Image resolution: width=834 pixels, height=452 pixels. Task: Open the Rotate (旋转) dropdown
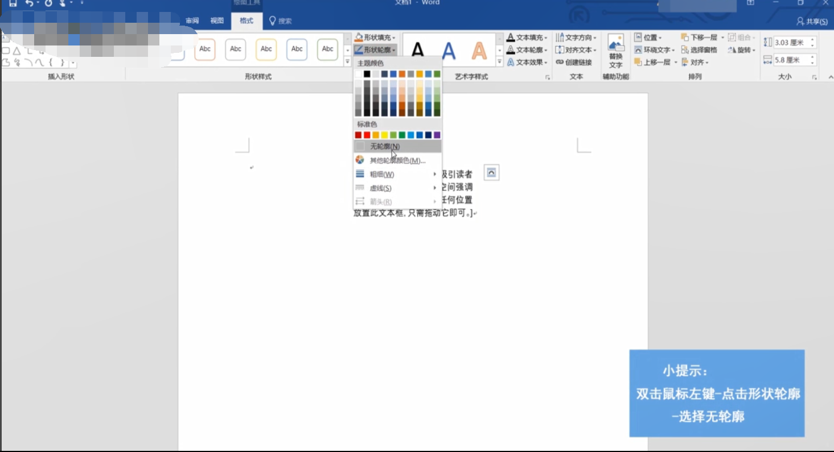(742, 50)
